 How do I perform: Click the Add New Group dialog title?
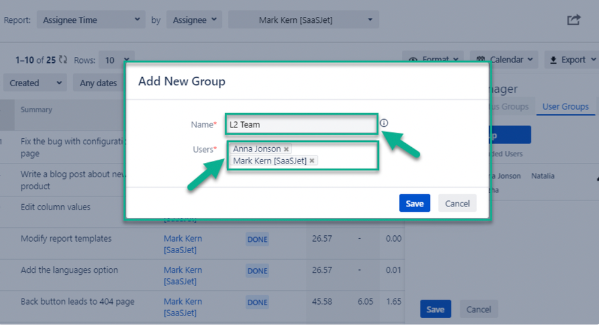click(x=182, y=81)
